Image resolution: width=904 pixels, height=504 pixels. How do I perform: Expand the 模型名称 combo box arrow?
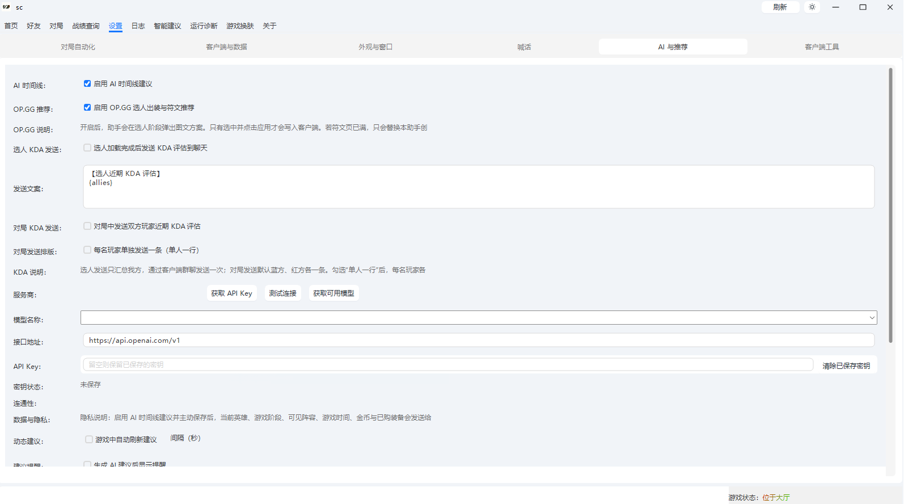872,318
